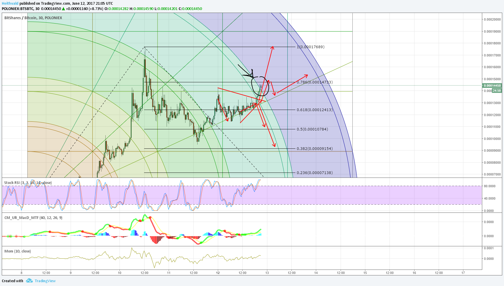Click the 80.0000 Stoch RSI axis value
Viewport: 504px width, 286px height.
click(x=490, y=186)
